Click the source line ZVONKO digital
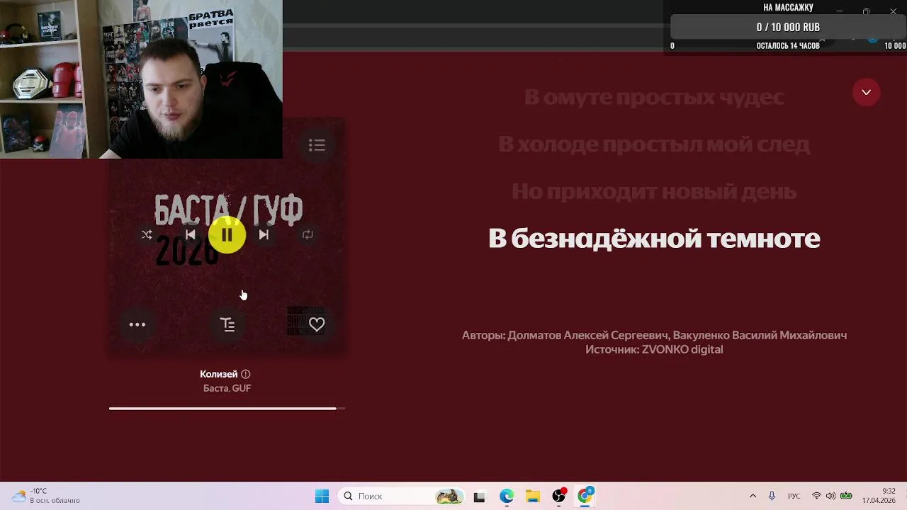This screenshot has height=510, width=907. [x=654, y=349]
